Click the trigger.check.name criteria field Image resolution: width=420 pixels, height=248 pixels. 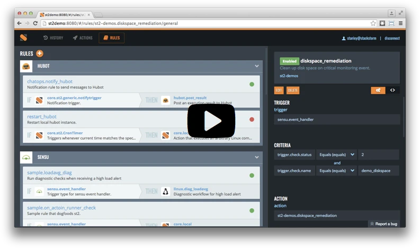pos(294,171)
